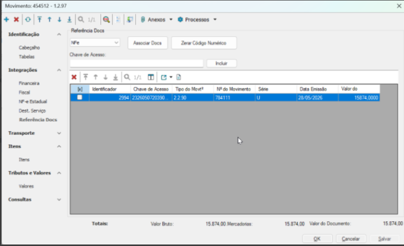
Task: Click the red magnifier filter icon
Action: point(106,20)
